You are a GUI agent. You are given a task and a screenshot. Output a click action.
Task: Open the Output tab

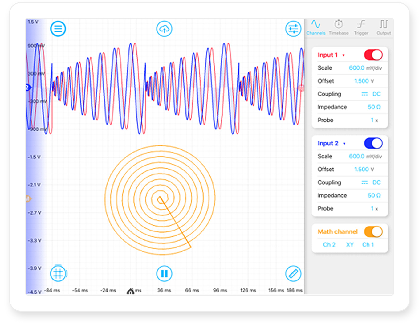[x=384, y=27]
